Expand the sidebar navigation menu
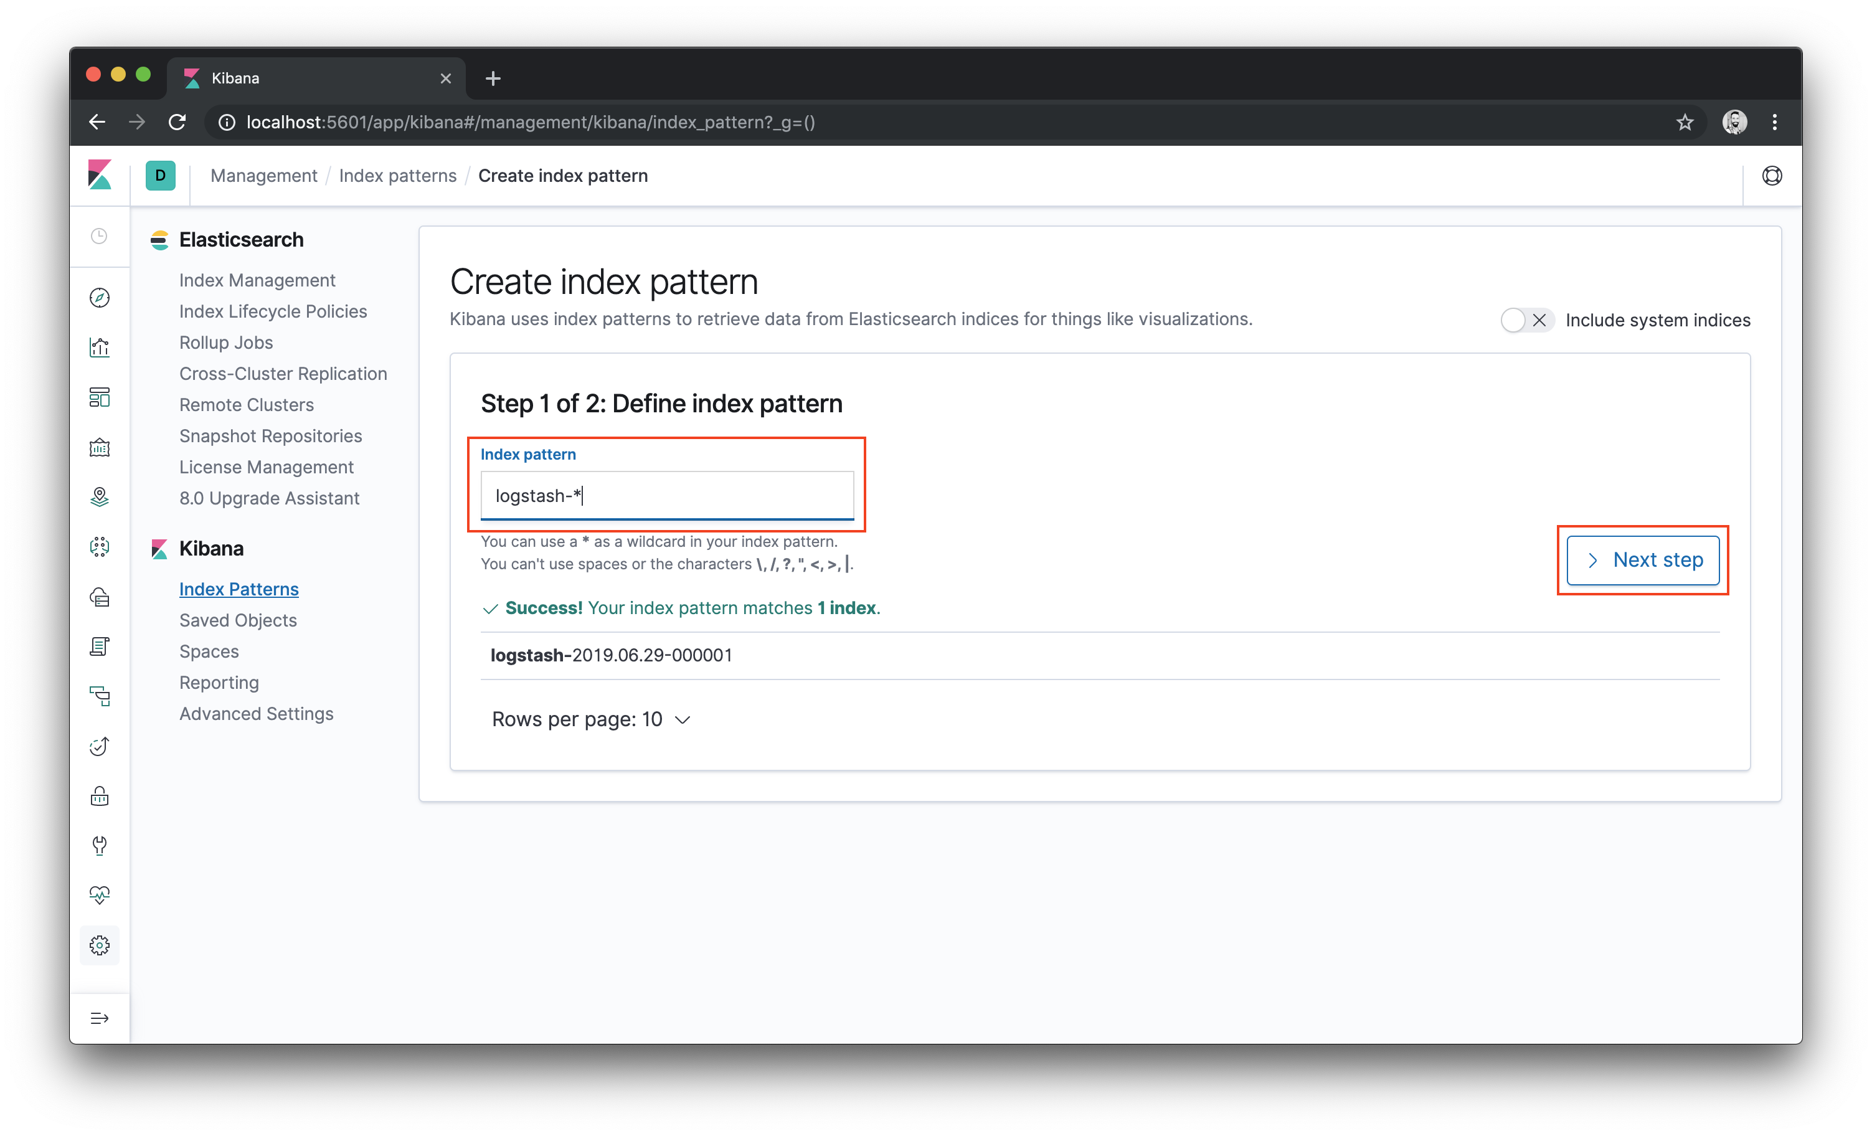Image resolution: width=1872 pixels, height=1136 pixels. [100, 1018]
